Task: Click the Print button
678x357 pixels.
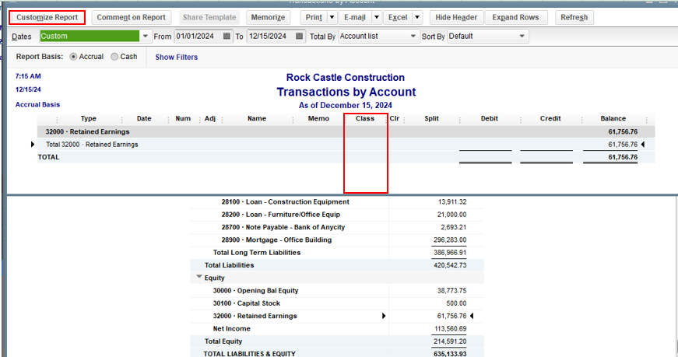Action: tap(314, 17)
